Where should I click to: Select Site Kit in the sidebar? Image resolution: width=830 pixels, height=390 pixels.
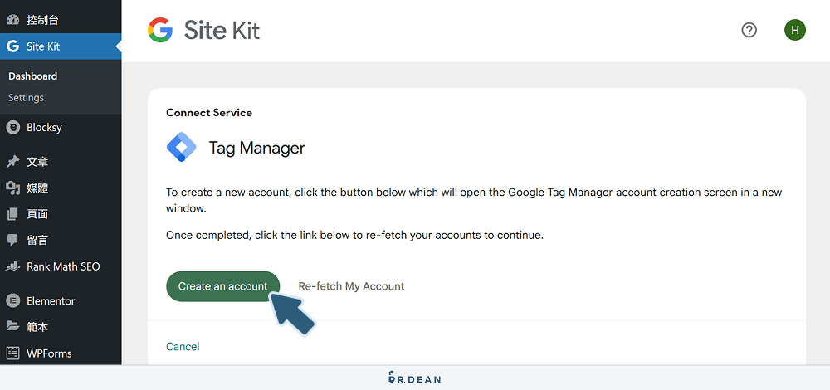coord(61,46)
